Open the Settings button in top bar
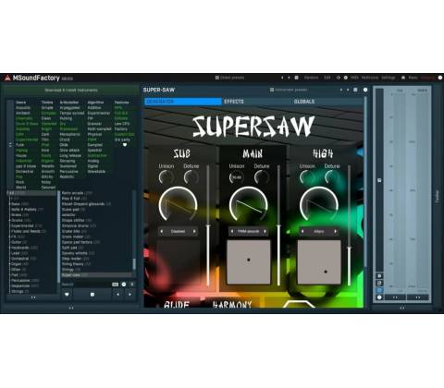 [x=388, y=78]
